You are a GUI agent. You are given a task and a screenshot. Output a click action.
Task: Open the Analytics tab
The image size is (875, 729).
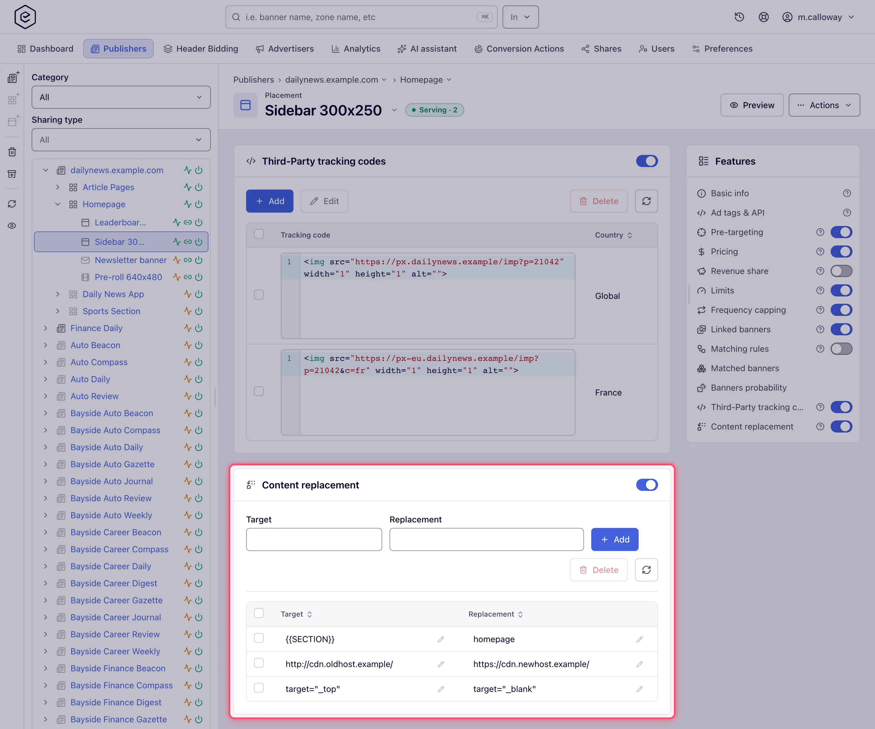point(355,49)
